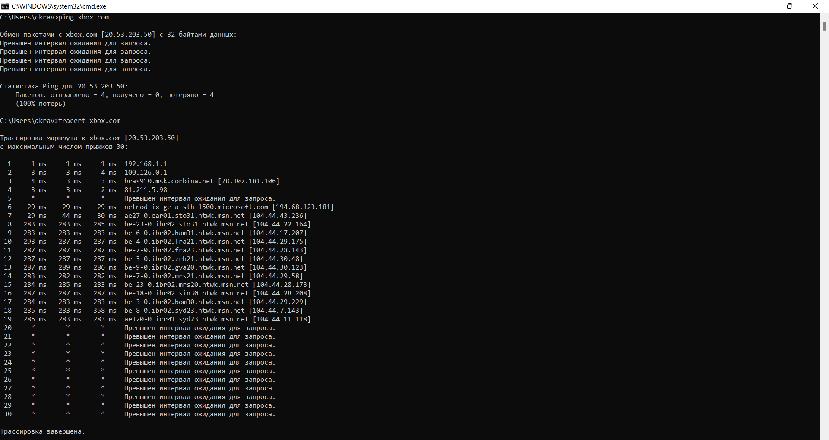Click IP [194.68.123.181] in hop 6
This screenshot has height=440, width=829.
coord(303,207)
